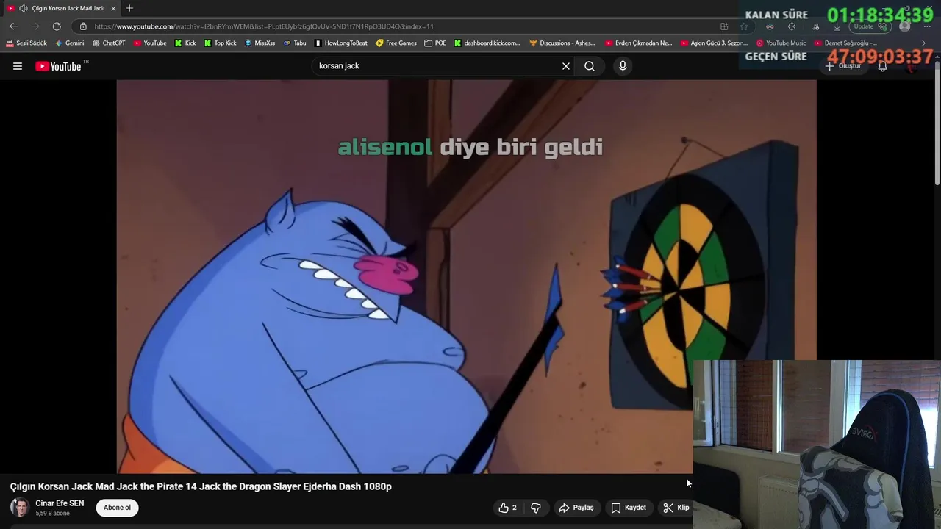Save the video with Kaydet
This screenshot has width=941, height=529.
(x=629, y=508)
